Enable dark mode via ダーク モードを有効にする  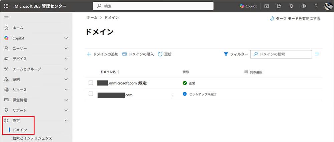pyautogui.click(x=295, y=19)
